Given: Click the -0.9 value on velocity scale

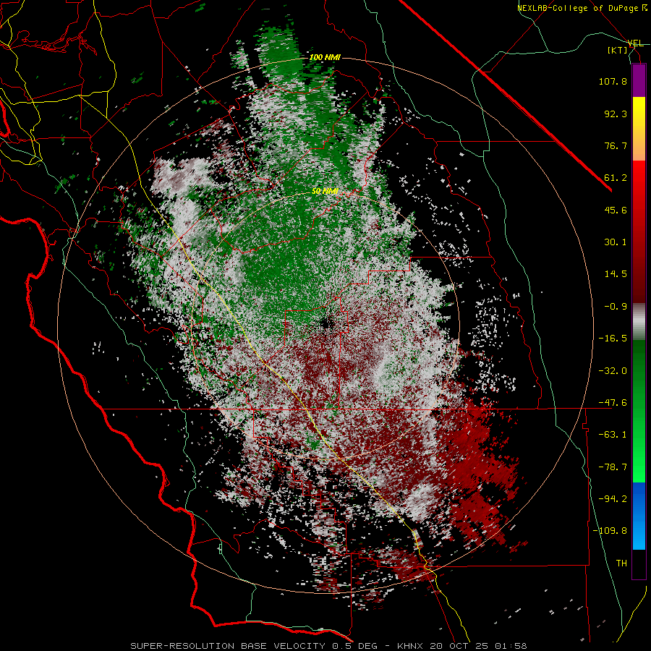Looking at the screenshot, I should click(616, 307).
